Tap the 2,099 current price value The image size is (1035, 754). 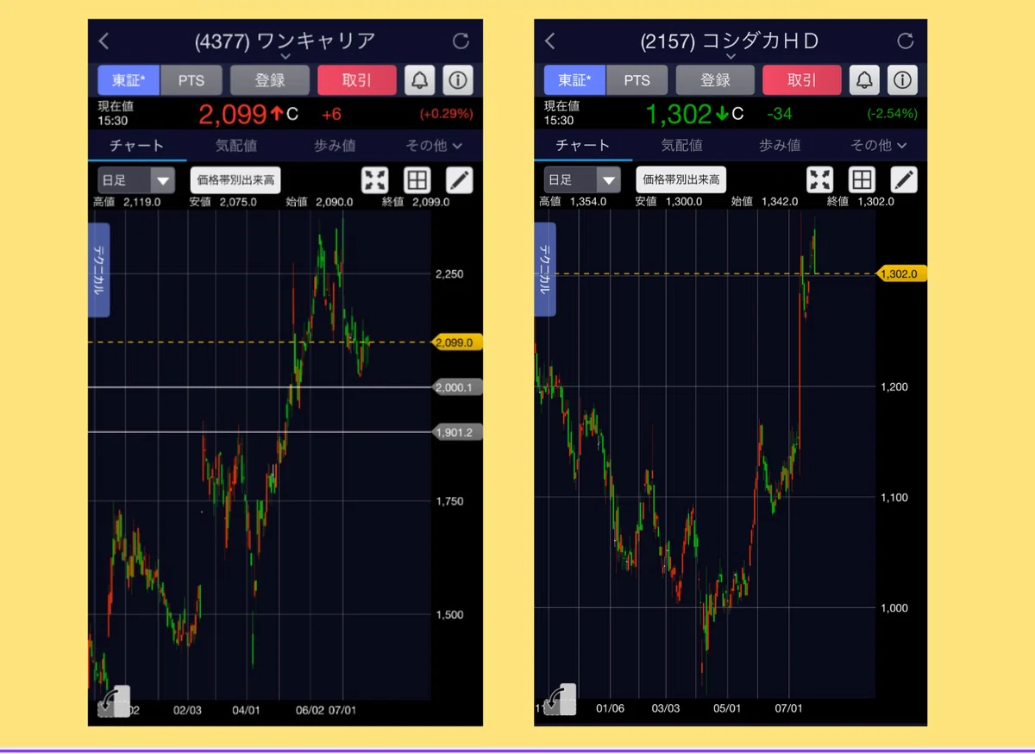click(x=233, y=114)
